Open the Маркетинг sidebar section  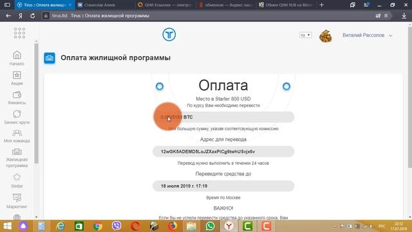(x=17, y=201)
